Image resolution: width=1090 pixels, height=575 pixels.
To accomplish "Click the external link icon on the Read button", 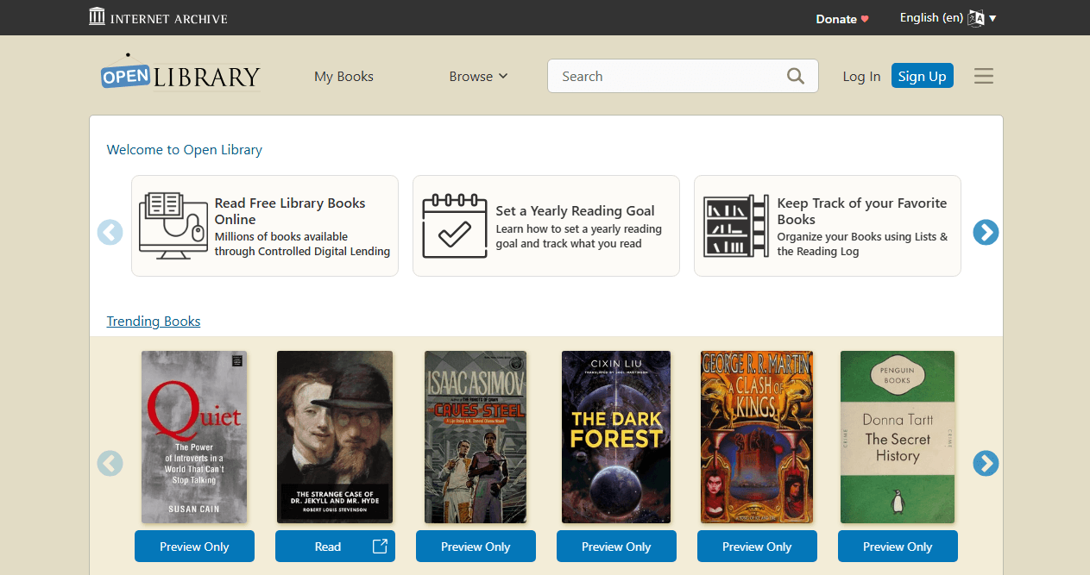I will click(x=380, y=546).
